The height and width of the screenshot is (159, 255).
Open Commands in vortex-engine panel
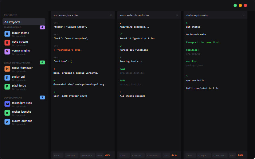coord(87,155)
